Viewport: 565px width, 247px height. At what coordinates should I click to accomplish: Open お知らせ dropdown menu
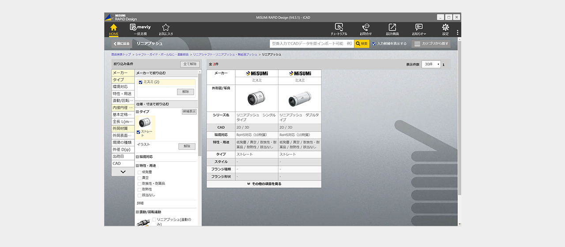(x=419, y=29)
